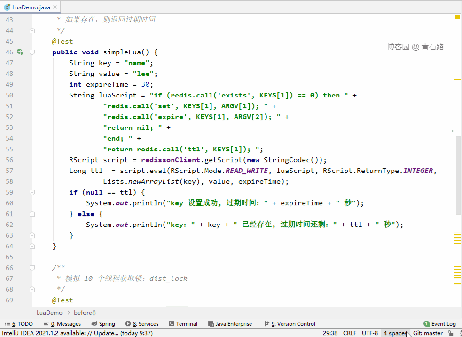462x337 pixels.
Task: Select the LuaDemo.java editor tab
Action: (x=31, y=7)
